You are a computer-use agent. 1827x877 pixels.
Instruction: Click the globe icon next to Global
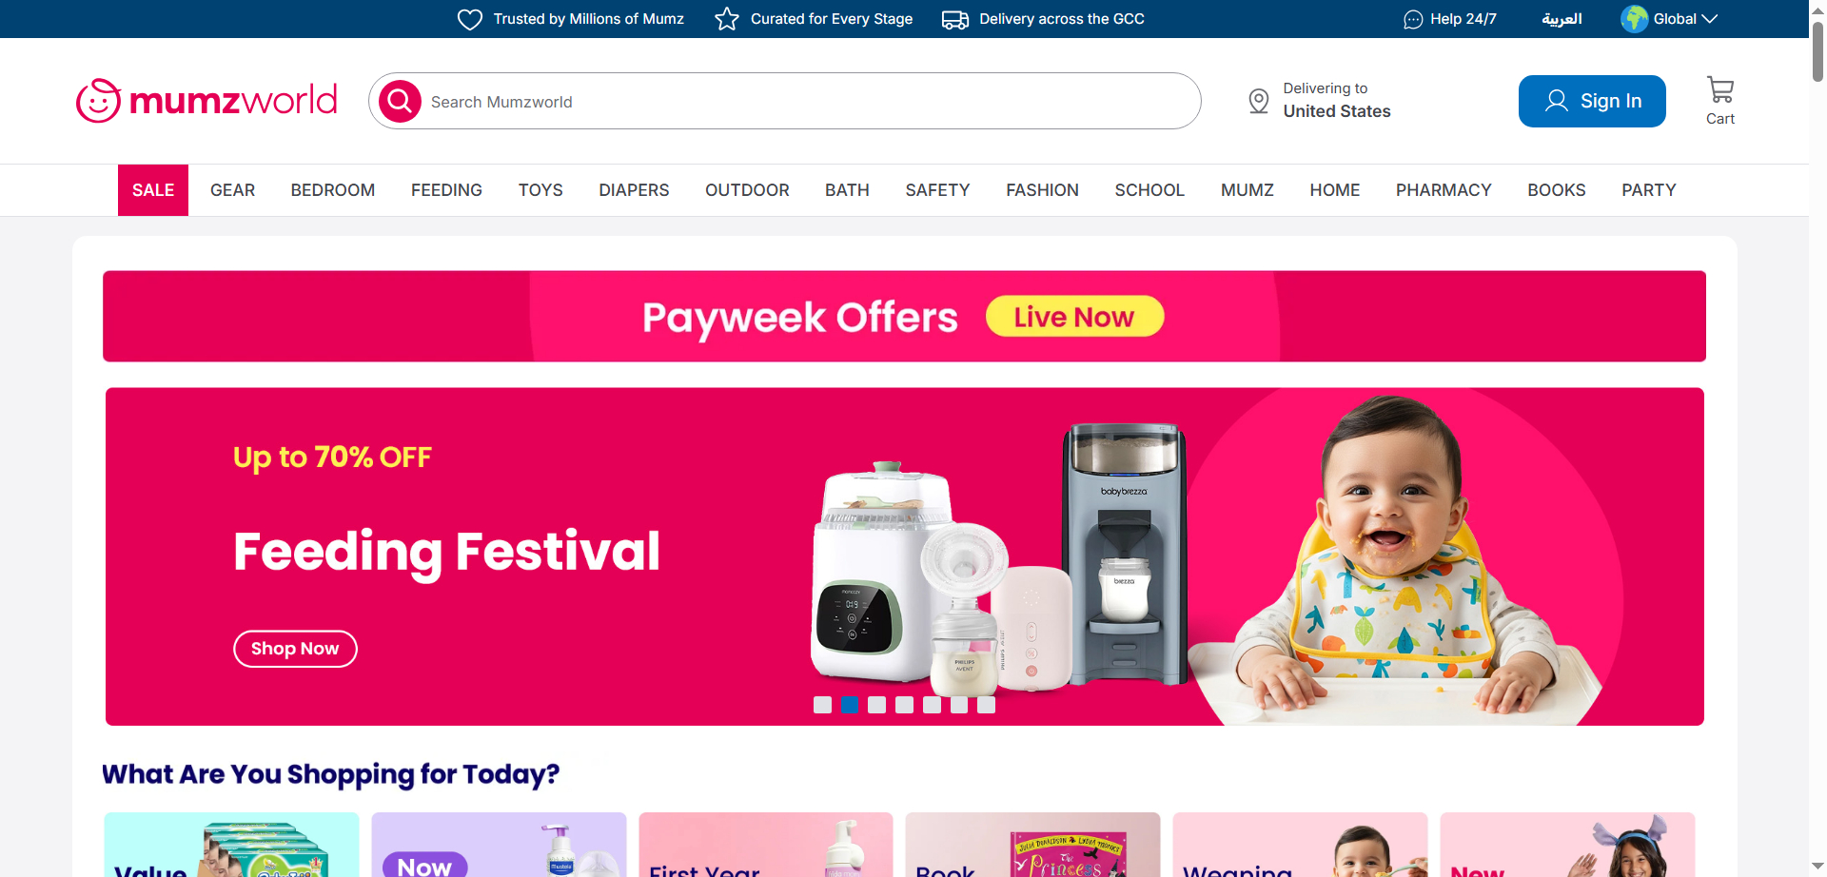(x=1634, y=19)
